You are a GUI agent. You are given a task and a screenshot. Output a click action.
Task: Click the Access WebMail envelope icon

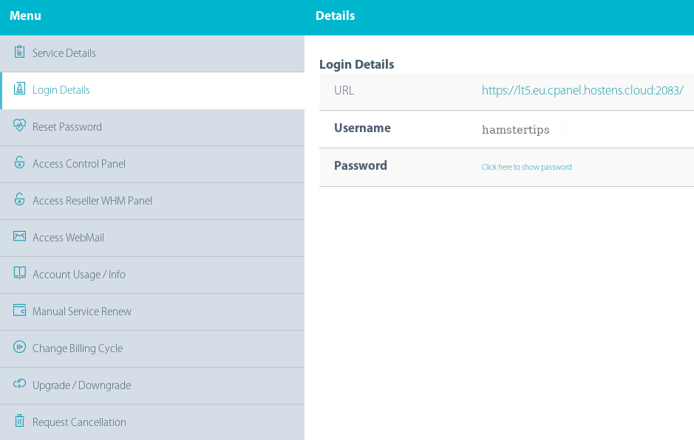pos(19,236)
